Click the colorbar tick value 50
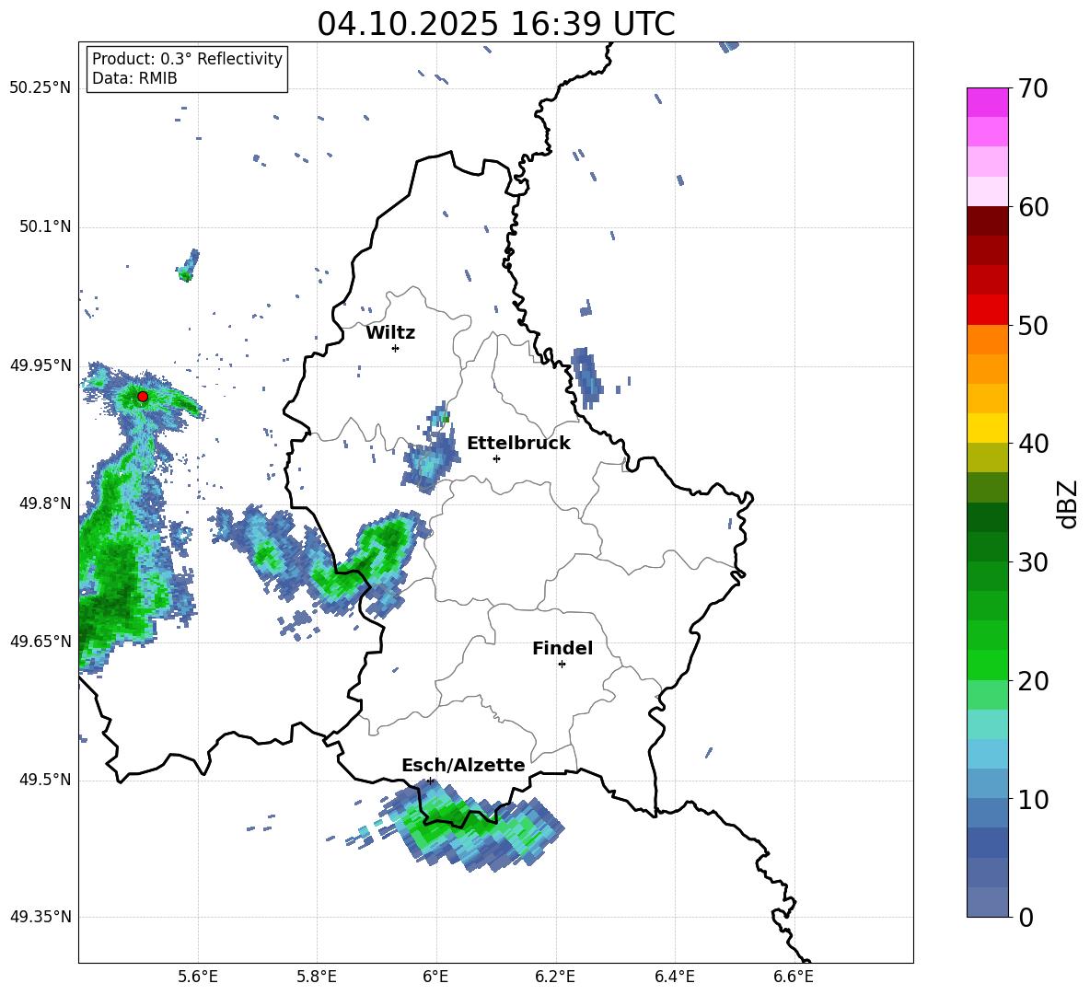 click(1033, 326)
